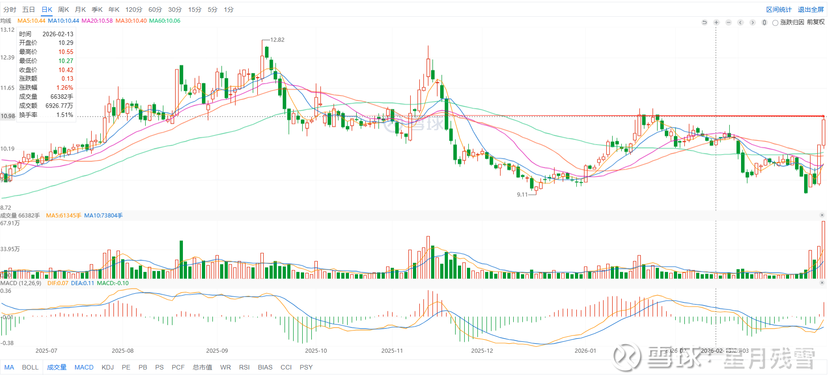Switch to the 1分 period tab
This screenshot has width=840, height=384.
pyautogui.click(x=229, y=10)
